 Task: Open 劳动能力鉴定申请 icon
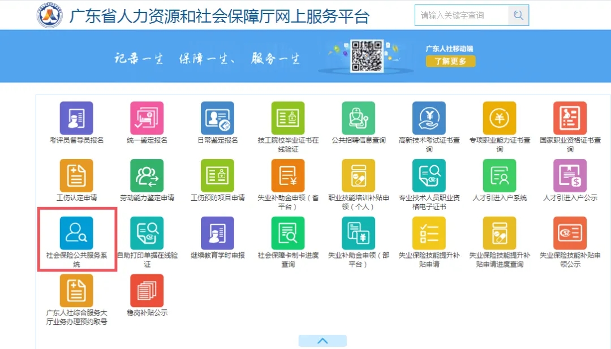(147, 176)
